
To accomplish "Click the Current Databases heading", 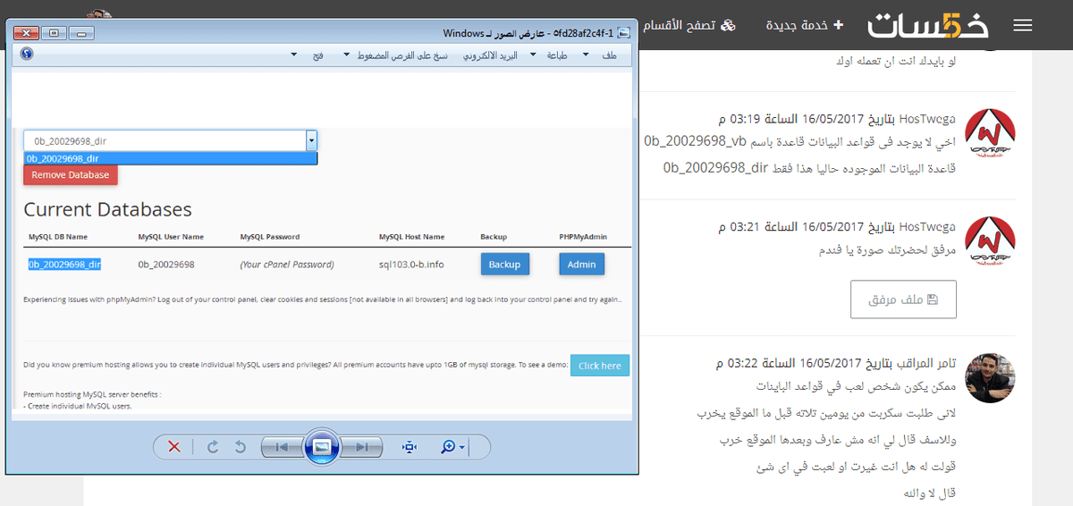I will [107, 209].
